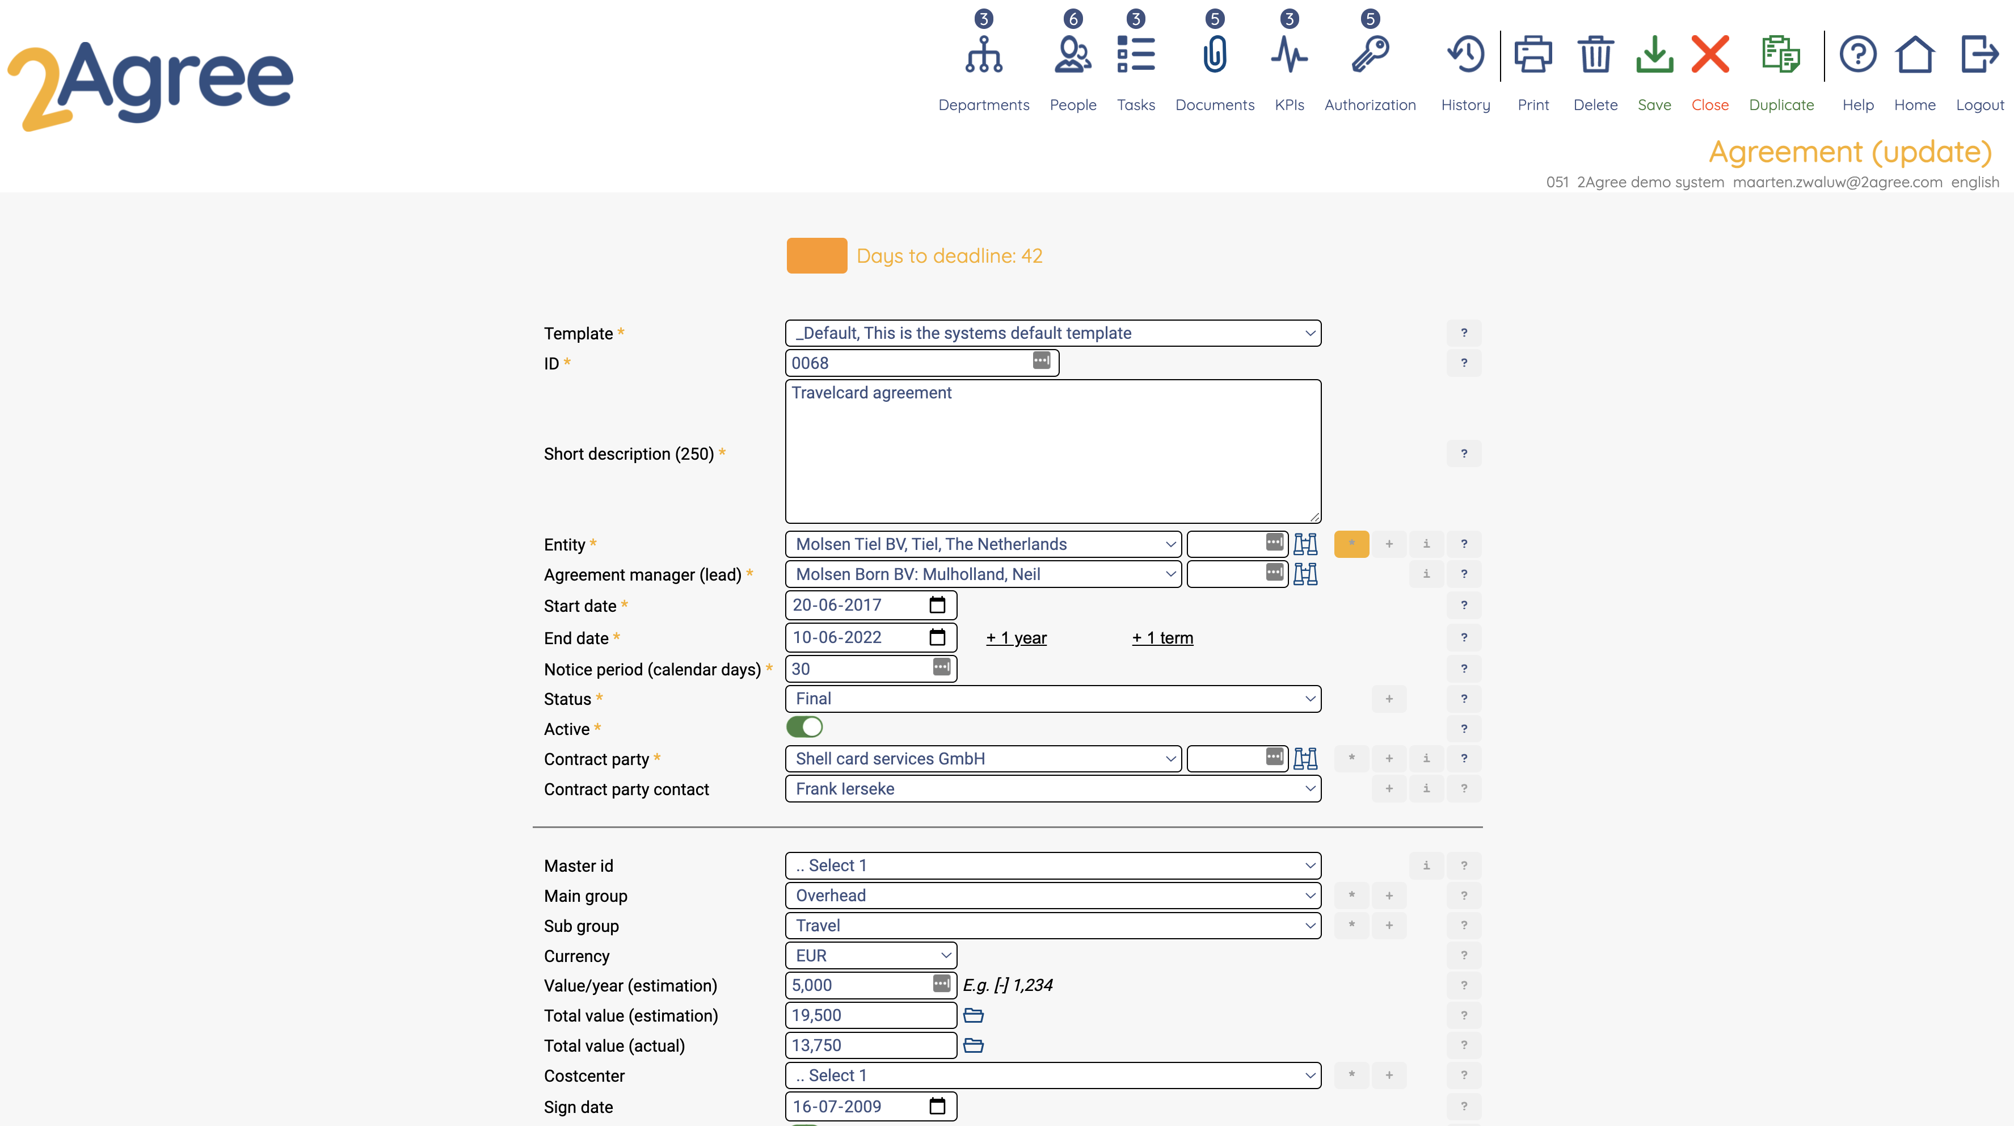View agreement History

1465,54
